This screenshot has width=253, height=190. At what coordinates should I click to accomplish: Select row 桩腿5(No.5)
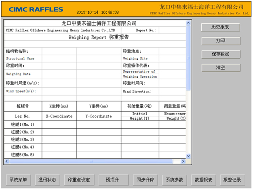point(95,155)
